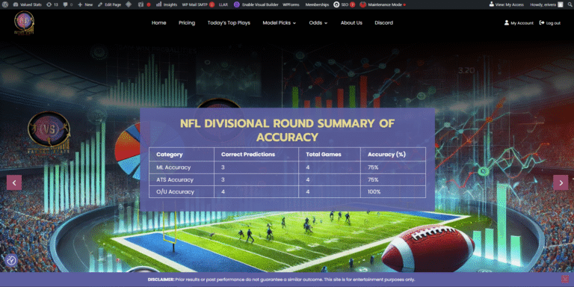
Task: Click the SEO red notification badge
Action: (x=352, y=4)
